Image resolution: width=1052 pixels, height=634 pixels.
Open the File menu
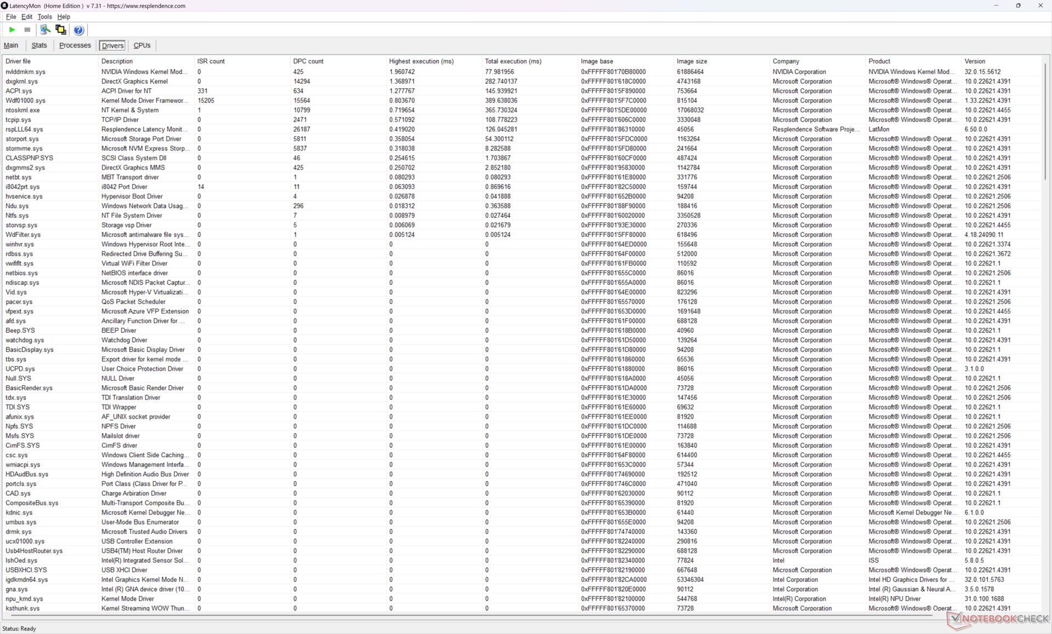point(10,17)
